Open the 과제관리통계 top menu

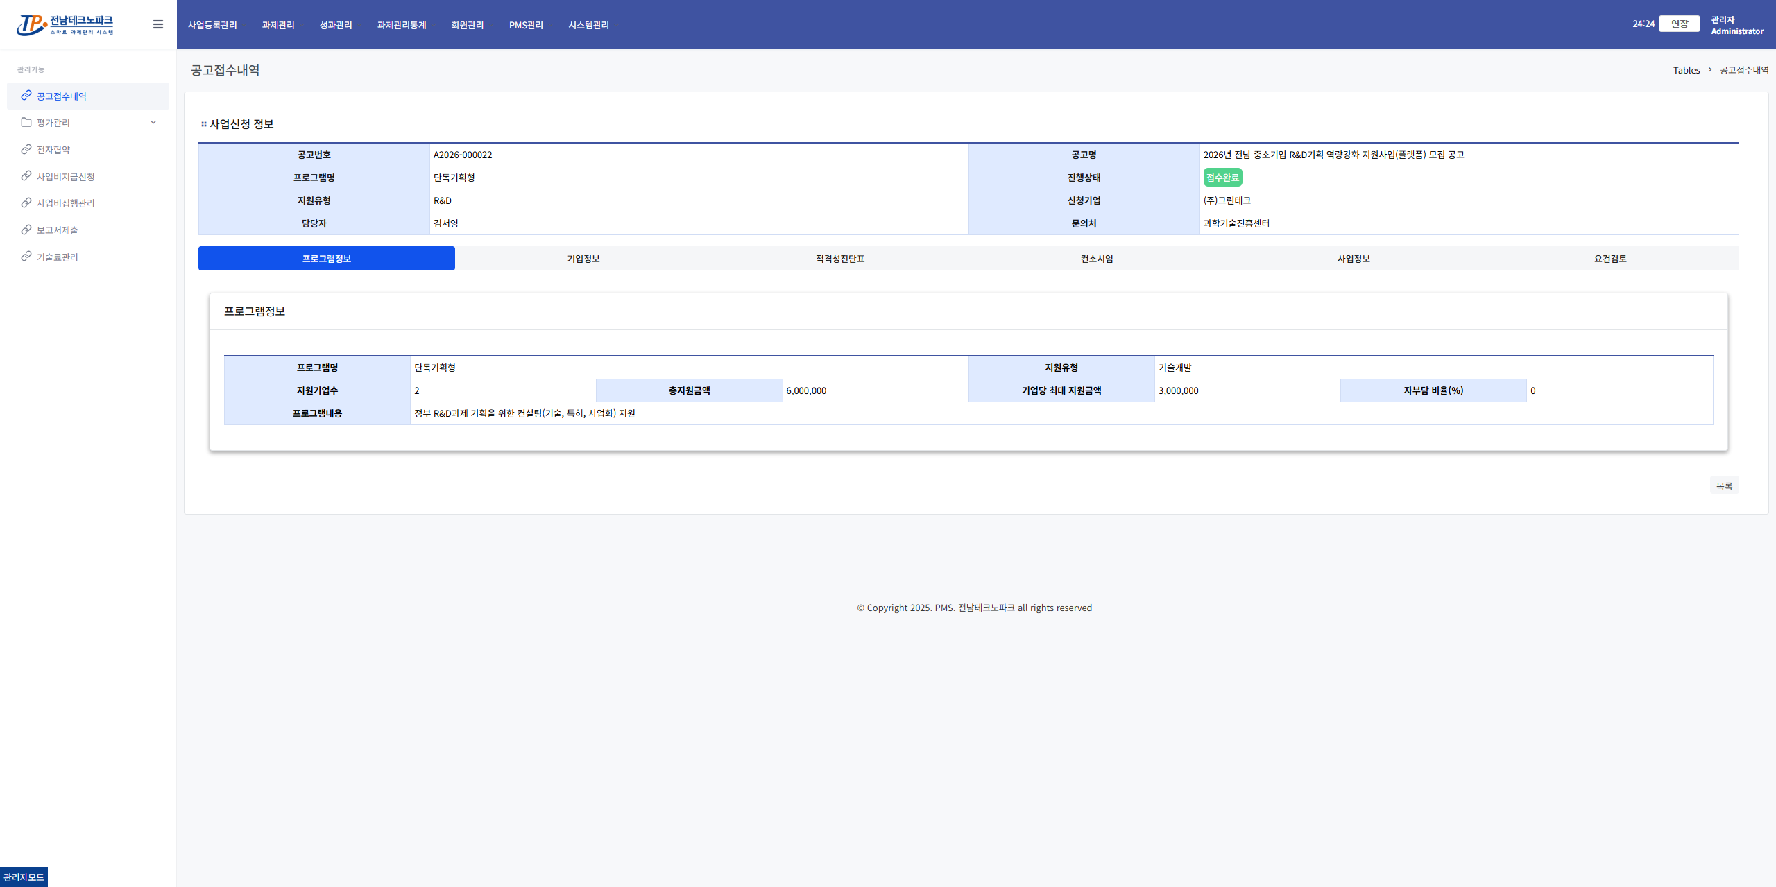[402, 25]
